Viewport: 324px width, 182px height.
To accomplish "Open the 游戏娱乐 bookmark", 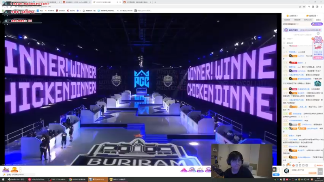I will 60,11.
